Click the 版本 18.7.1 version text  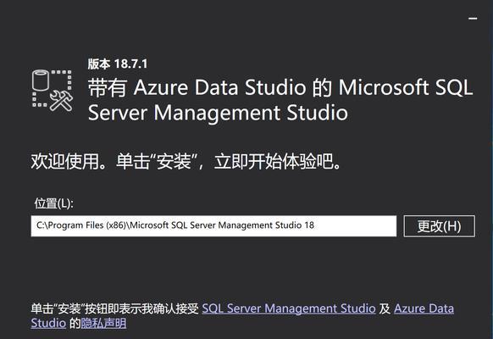pos(118,64)
